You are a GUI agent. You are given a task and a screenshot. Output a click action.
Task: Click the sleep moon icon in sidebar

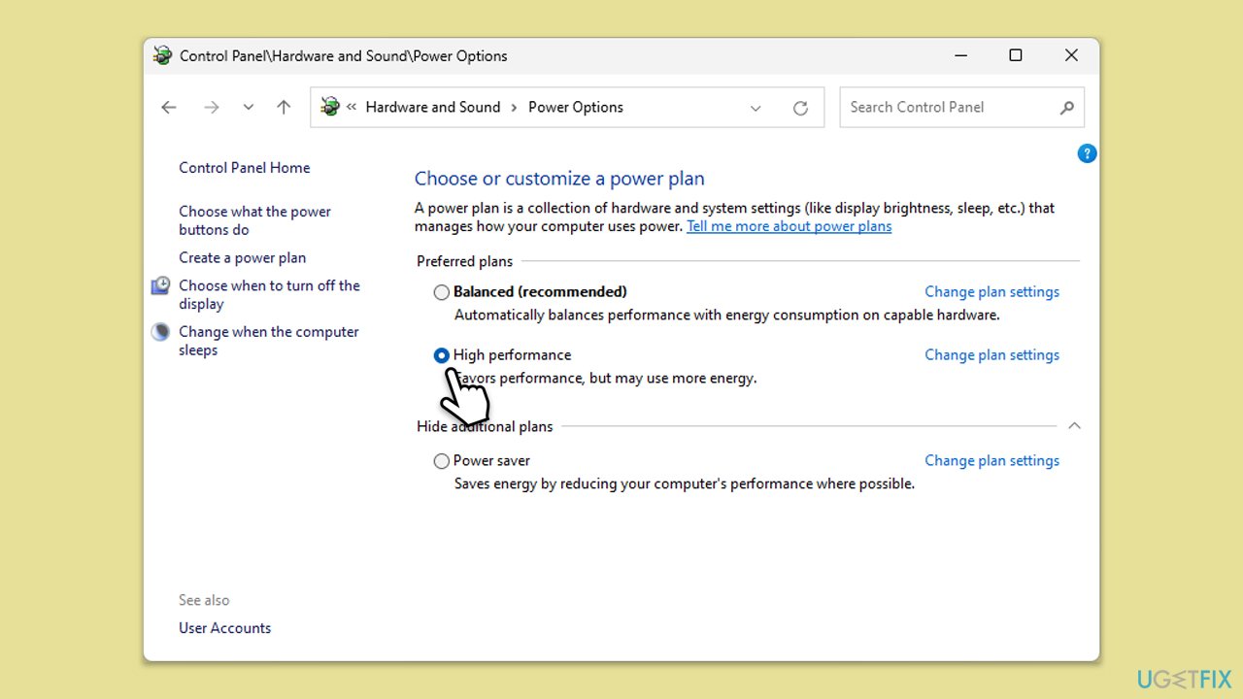pos(161,332)
